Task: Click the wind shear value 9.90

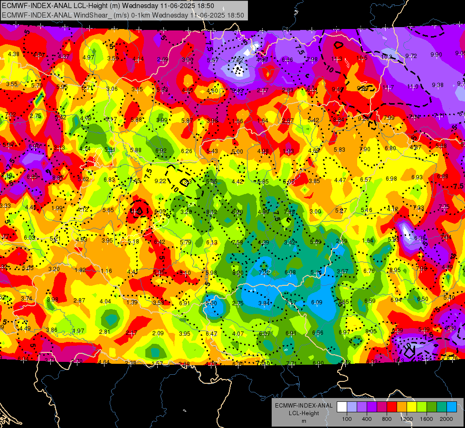Action: point(436,54)
